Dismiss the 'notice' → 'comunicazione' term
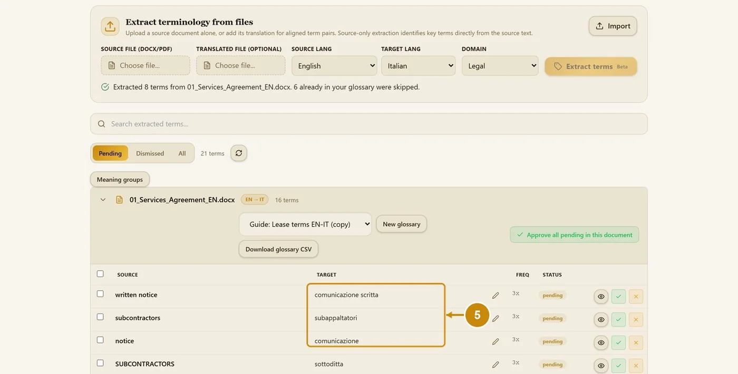This screenshot has width=738, height=374. click(636, 342)
